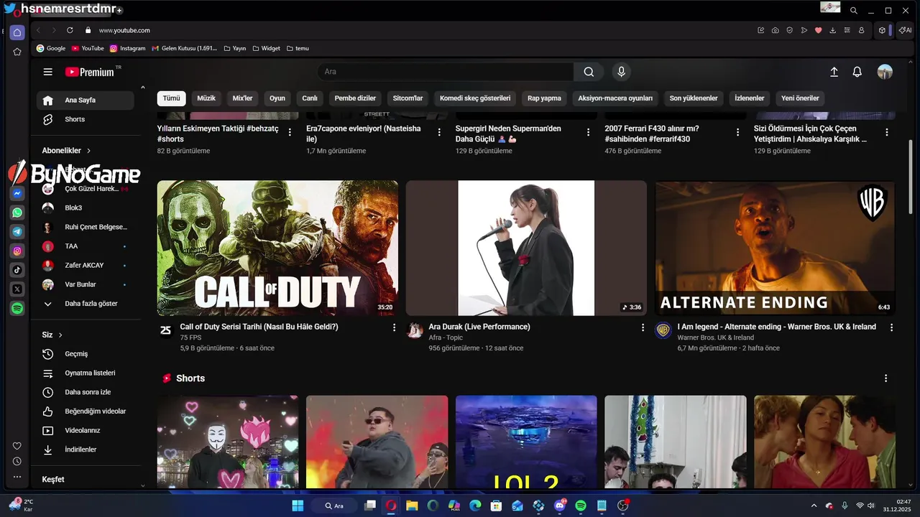Open Geçmiş watch history

pos(86,354)
